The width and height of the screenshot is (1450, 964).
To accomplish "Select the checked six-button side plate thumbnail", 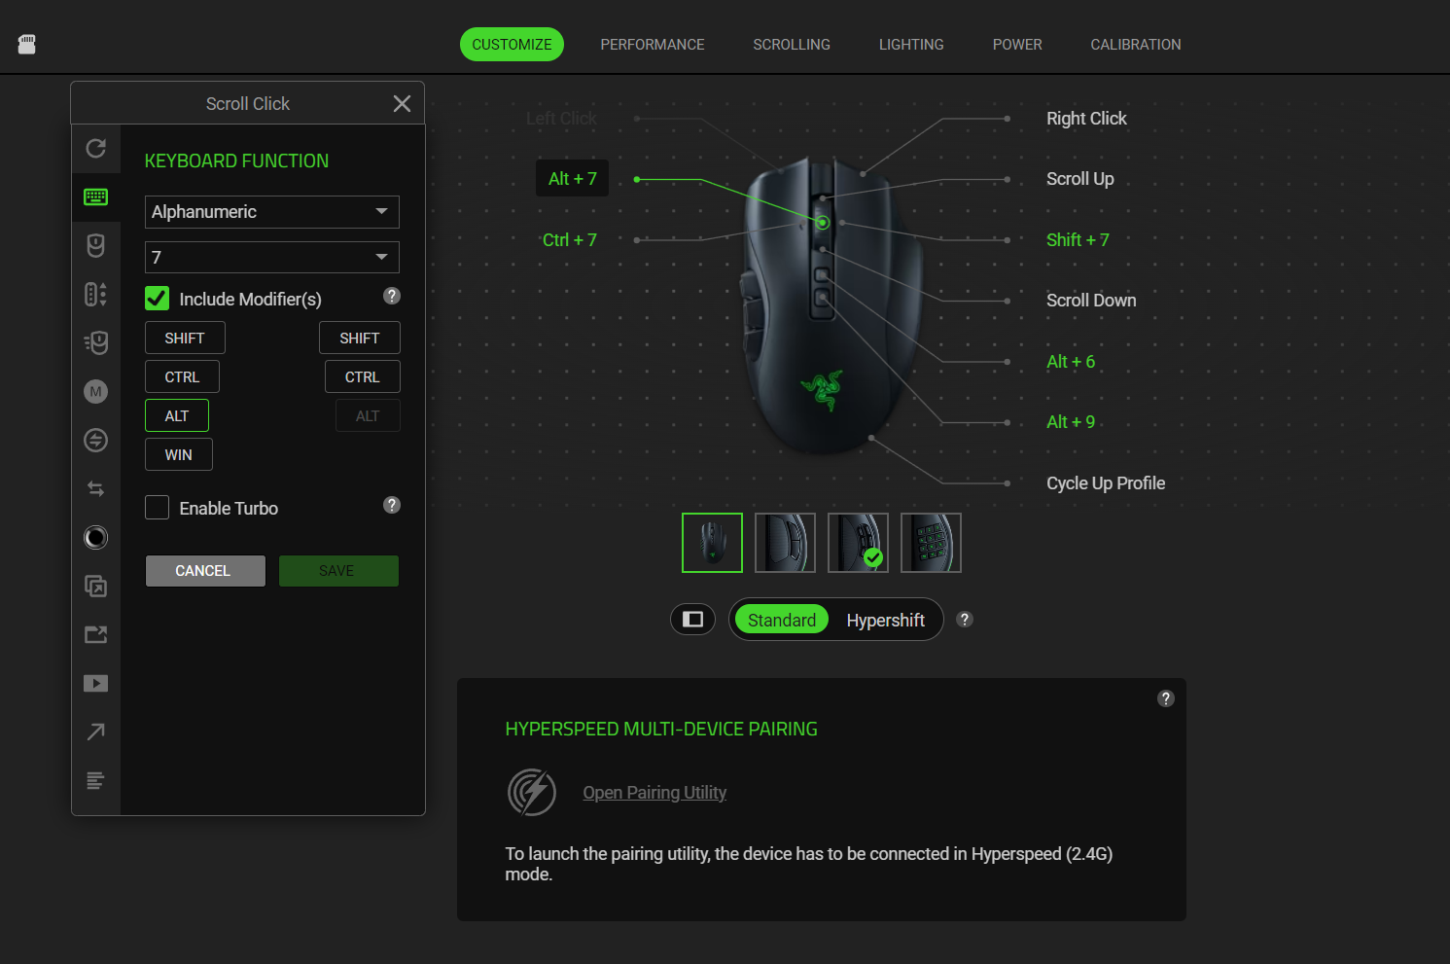I will [x=858, y=543].
